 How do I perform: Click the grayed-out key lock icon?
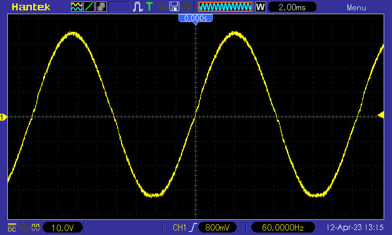[162, 7]
